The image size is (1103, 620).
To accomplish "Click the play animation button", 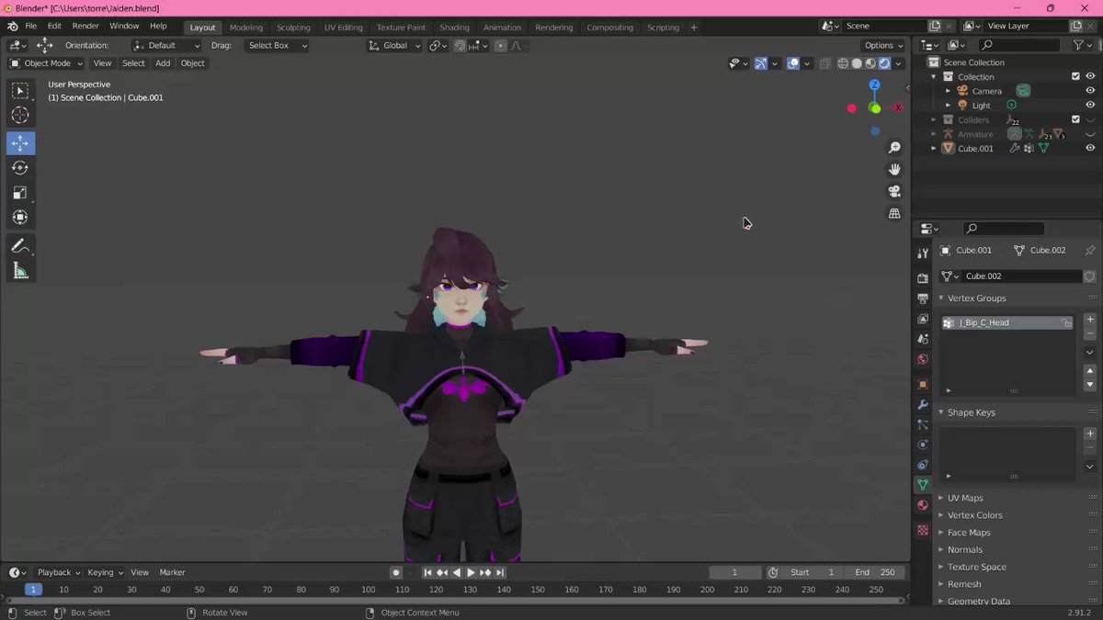I will click(471, 572).
